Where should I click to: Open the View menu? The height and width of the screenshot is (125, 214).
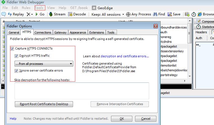(51, 8)
